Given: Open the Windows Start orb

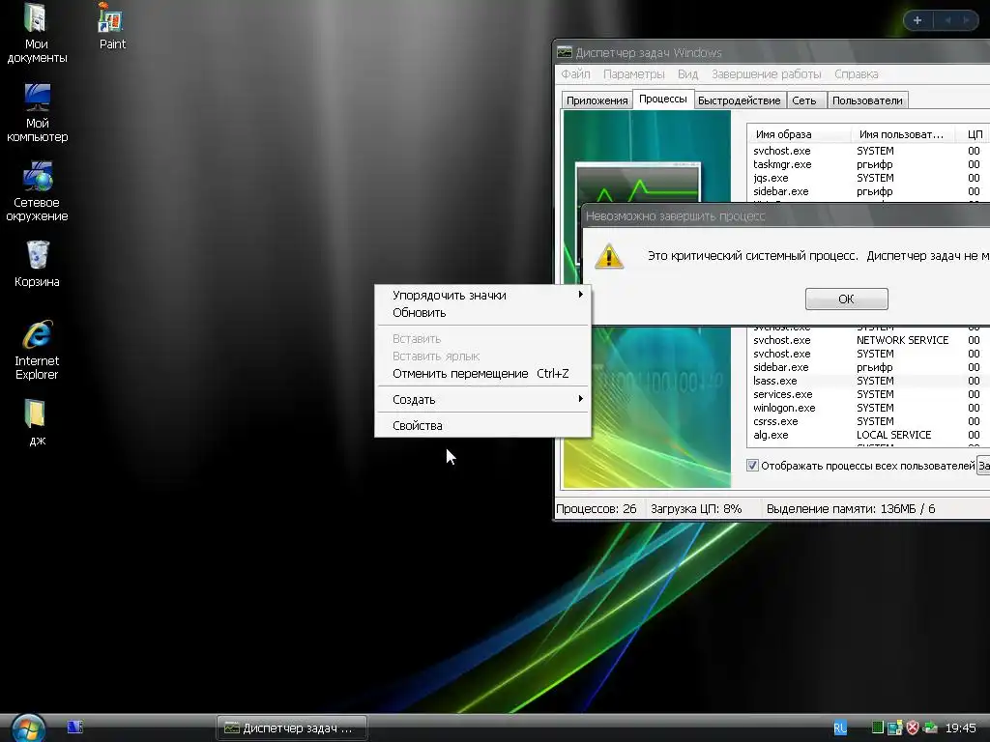Looking at the screenshot, I should [28, 728].
